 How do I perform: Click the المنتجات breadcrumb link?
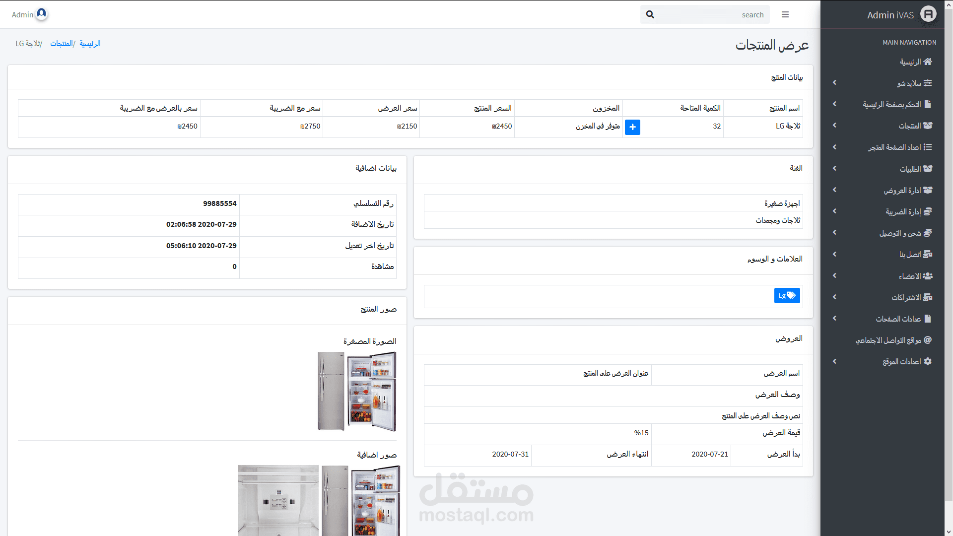point(61,44)
